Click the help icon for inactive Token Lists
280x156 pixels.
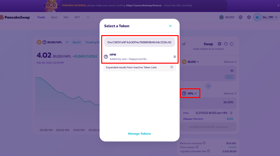172,67
